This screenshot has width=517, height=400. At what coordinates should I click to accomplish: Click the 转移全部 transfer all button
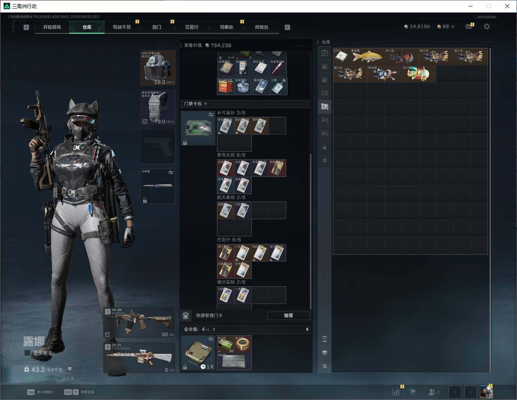point(79,392)
